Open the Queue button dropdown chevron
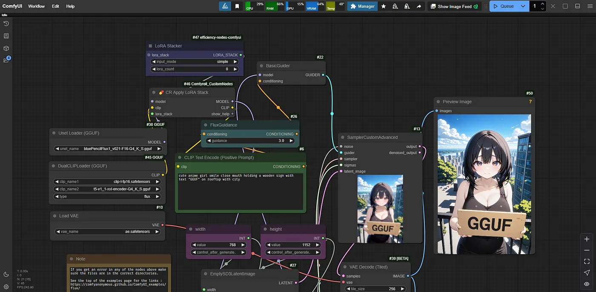 (523, 6)
